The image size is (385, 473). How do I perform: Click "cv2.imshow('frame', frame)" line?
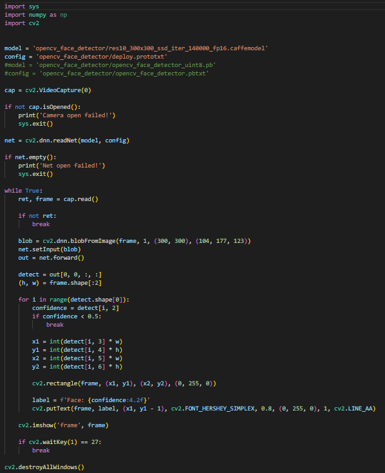[63, 425]
